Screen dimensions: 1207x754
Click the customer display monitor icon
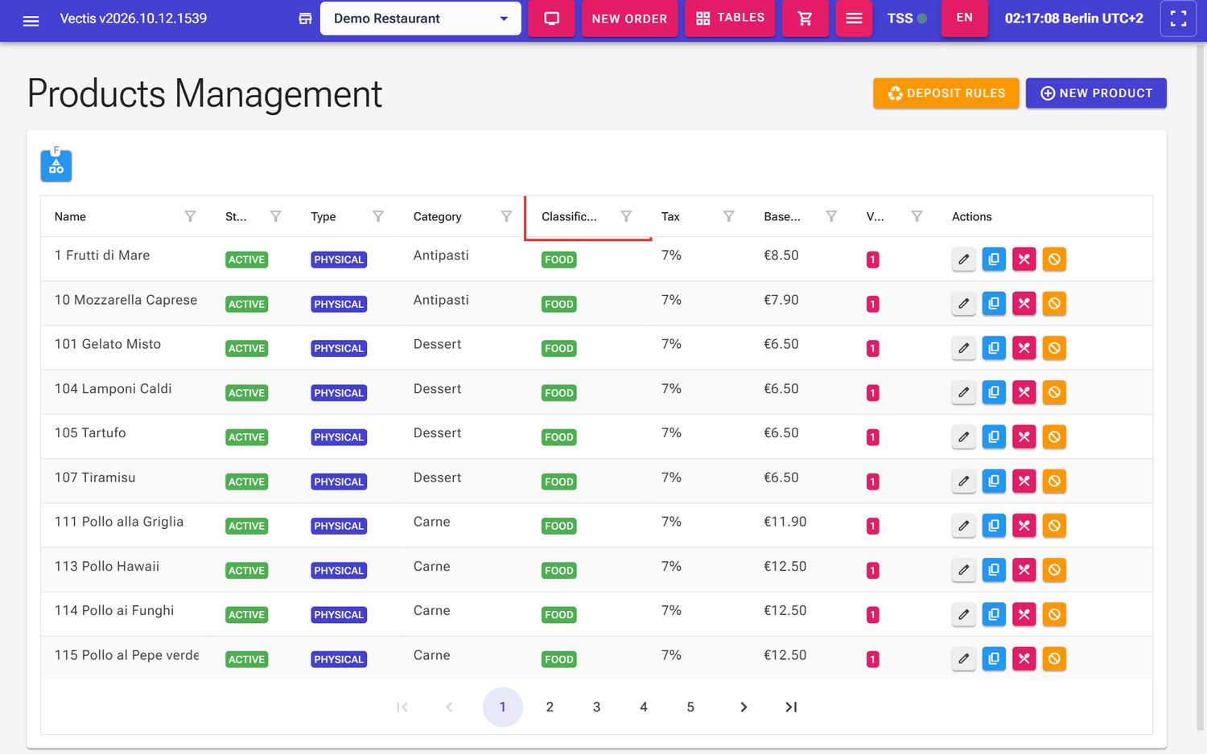pyautogui.click(x=552, y=18)
